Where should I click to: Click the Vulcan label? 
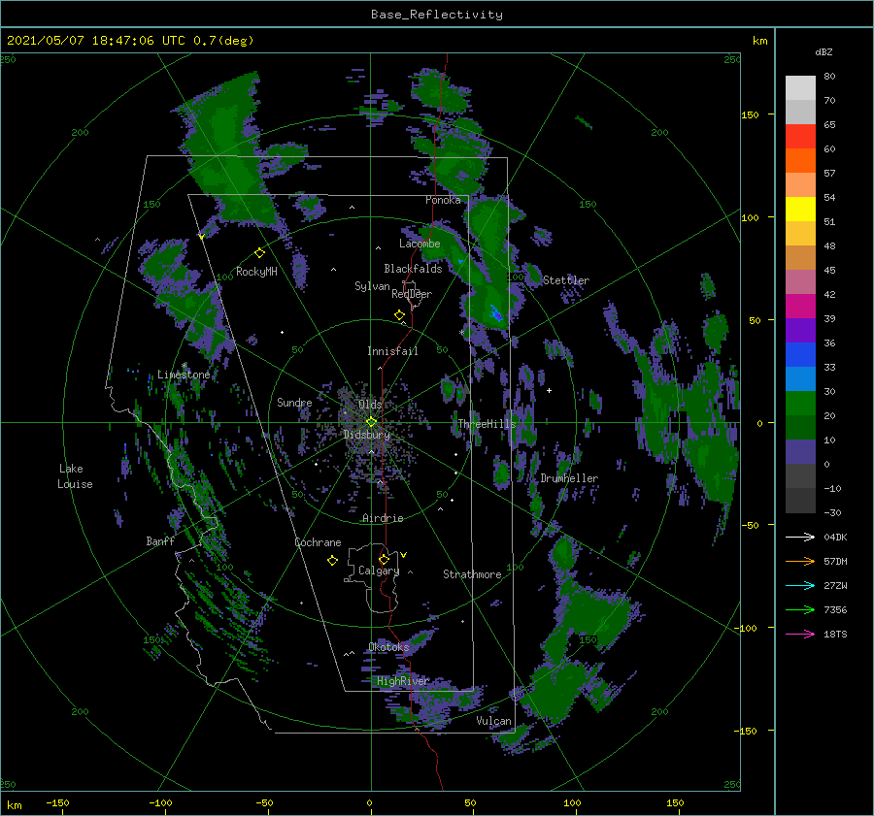493,721
